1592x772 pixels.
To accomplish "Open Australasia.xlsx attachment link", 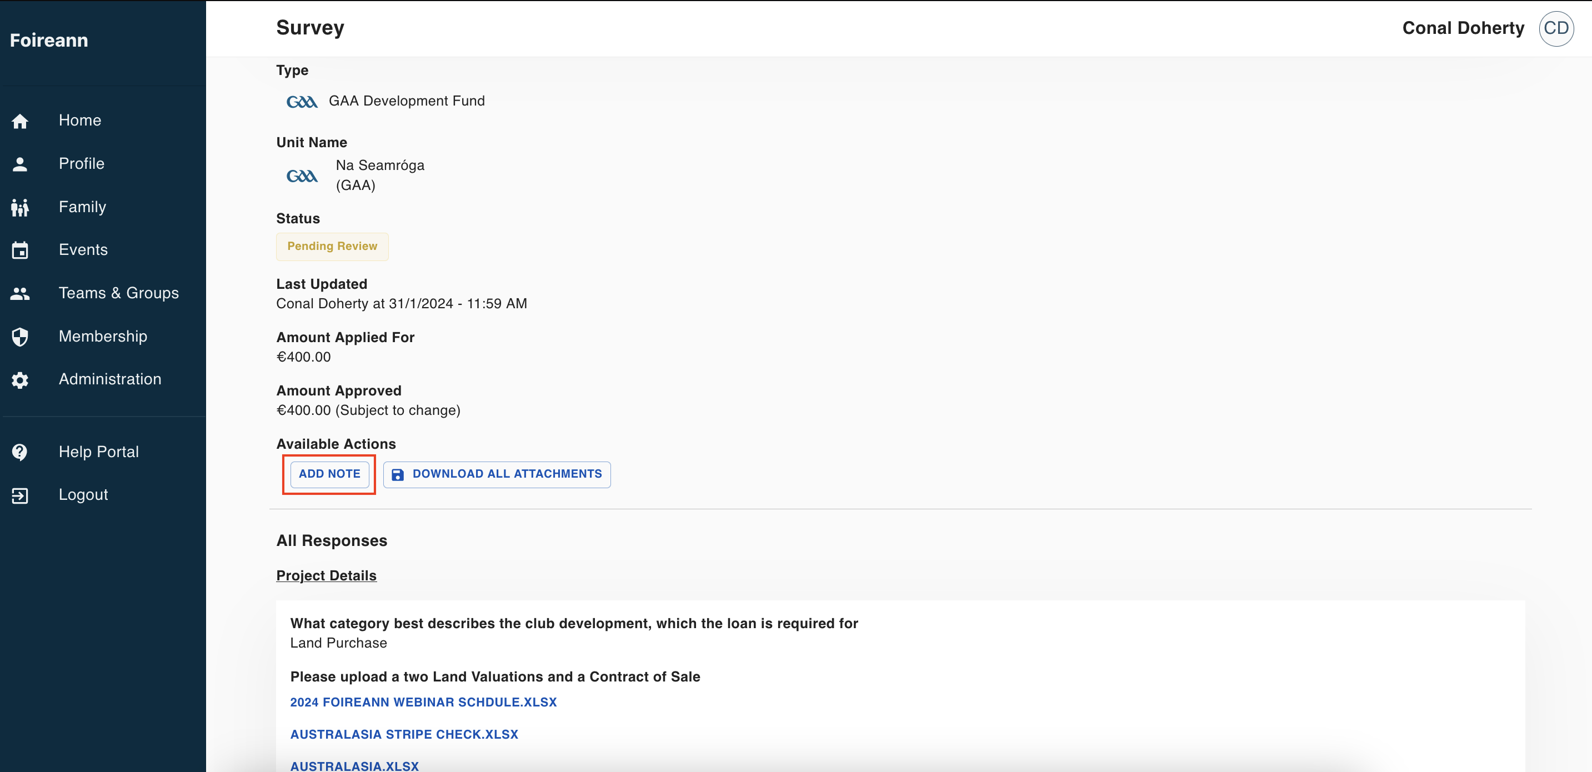I will 354,766.
